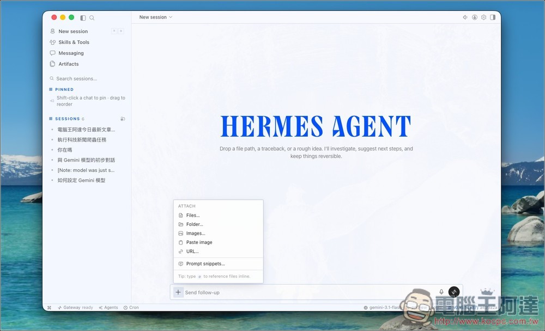Open Prompt snippets... entry
The image size is (545, 331).
[x=218, y=264]
